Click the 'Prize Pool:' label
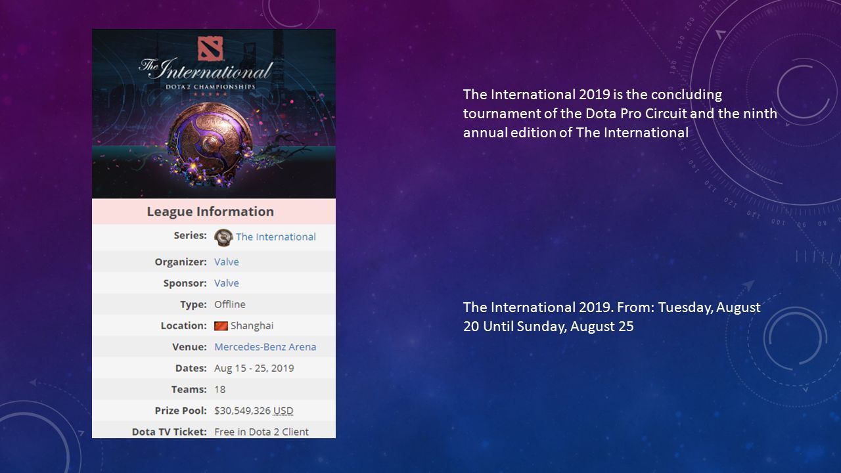This screenshot has height=473, width=841. point(181,411)
